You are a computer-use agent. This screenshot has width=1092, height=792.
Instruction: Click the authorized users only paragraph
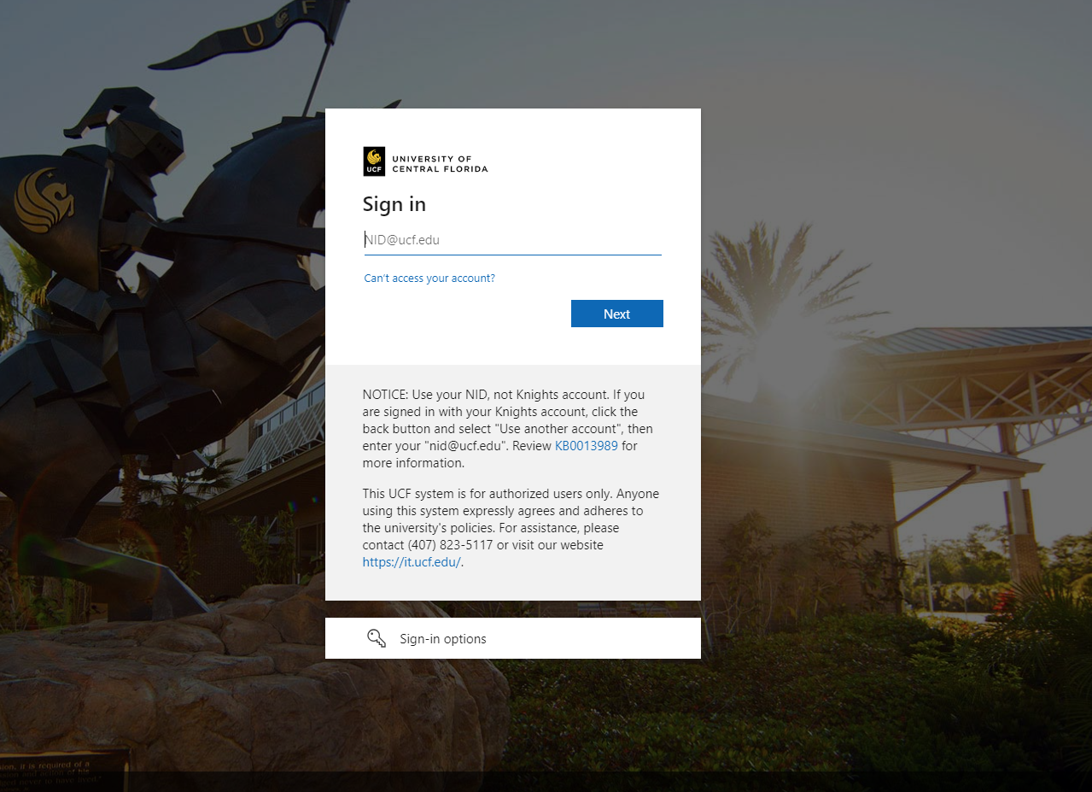click(511, 528)
